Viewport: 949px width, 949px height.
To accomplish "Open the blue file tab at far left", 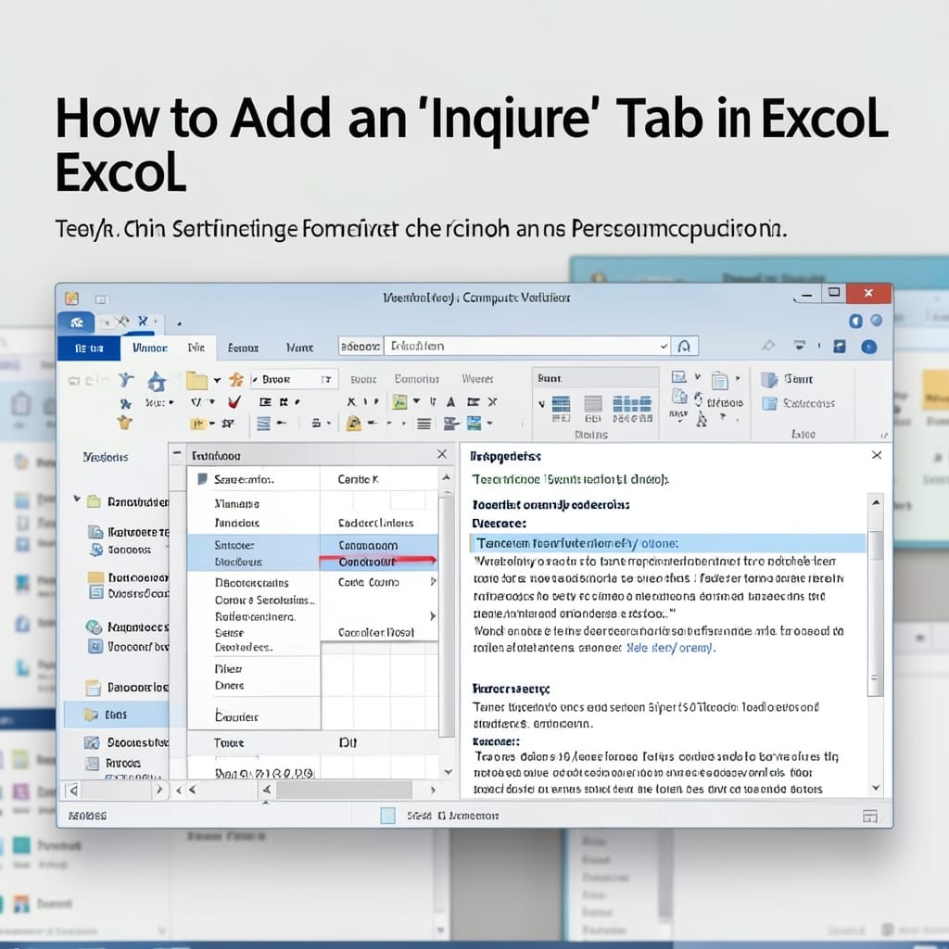I will pyautogui.click(x=89, y=348).
